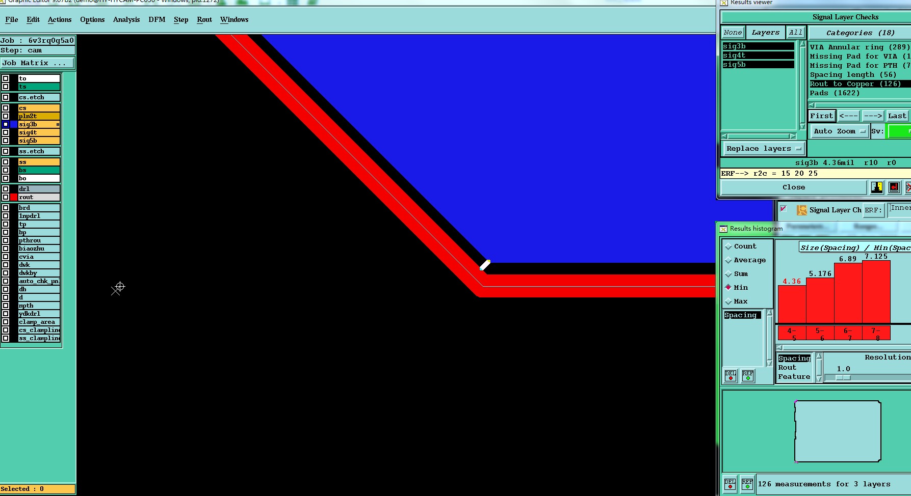Click the next result arrow button

(873, 116)
